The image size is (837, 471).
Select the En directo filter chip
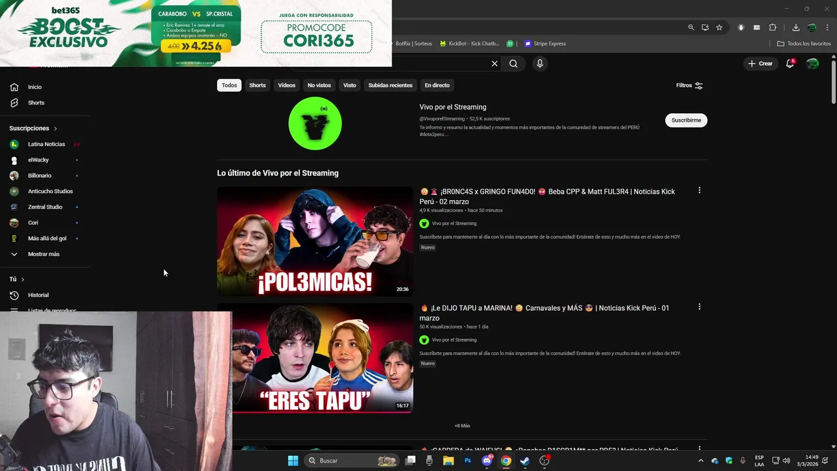(437, 85)
